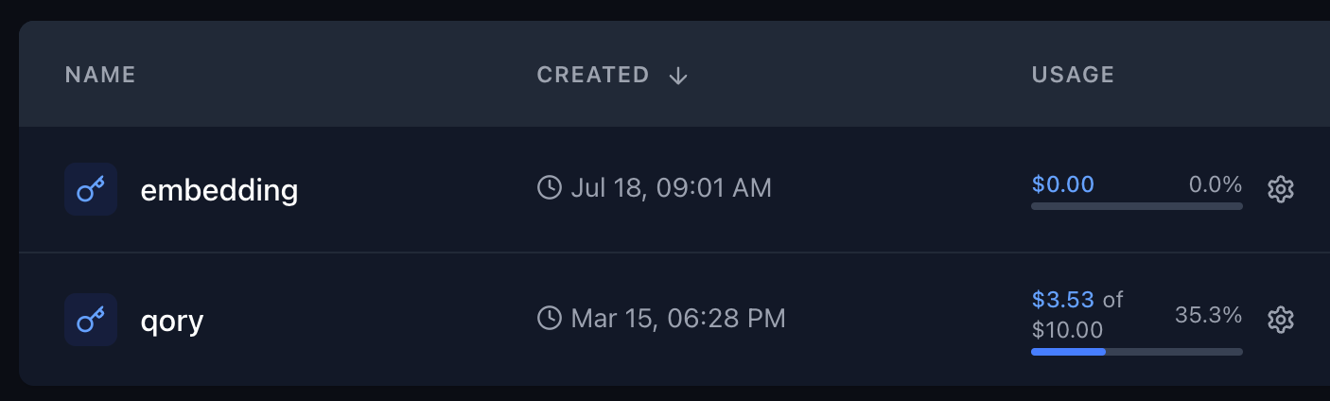Click the 35.3% usage percentage
Screen dimensions: 1330x401
pos(1209,315)
